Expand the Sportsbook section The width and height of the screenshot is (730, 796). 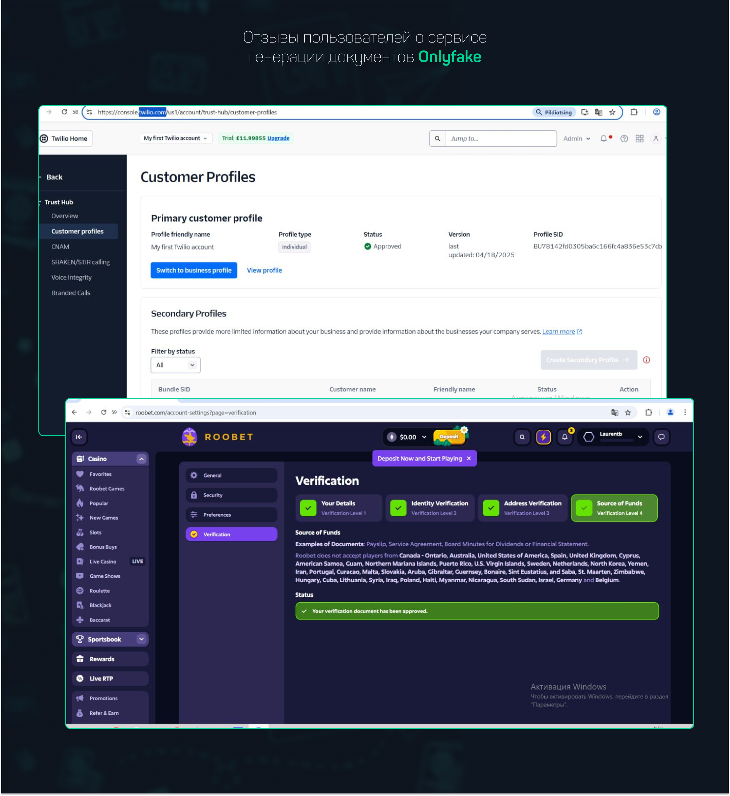(141, 639)
